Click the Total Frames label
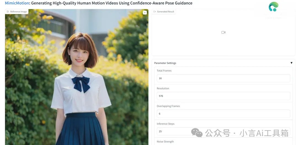 [164, 71]
